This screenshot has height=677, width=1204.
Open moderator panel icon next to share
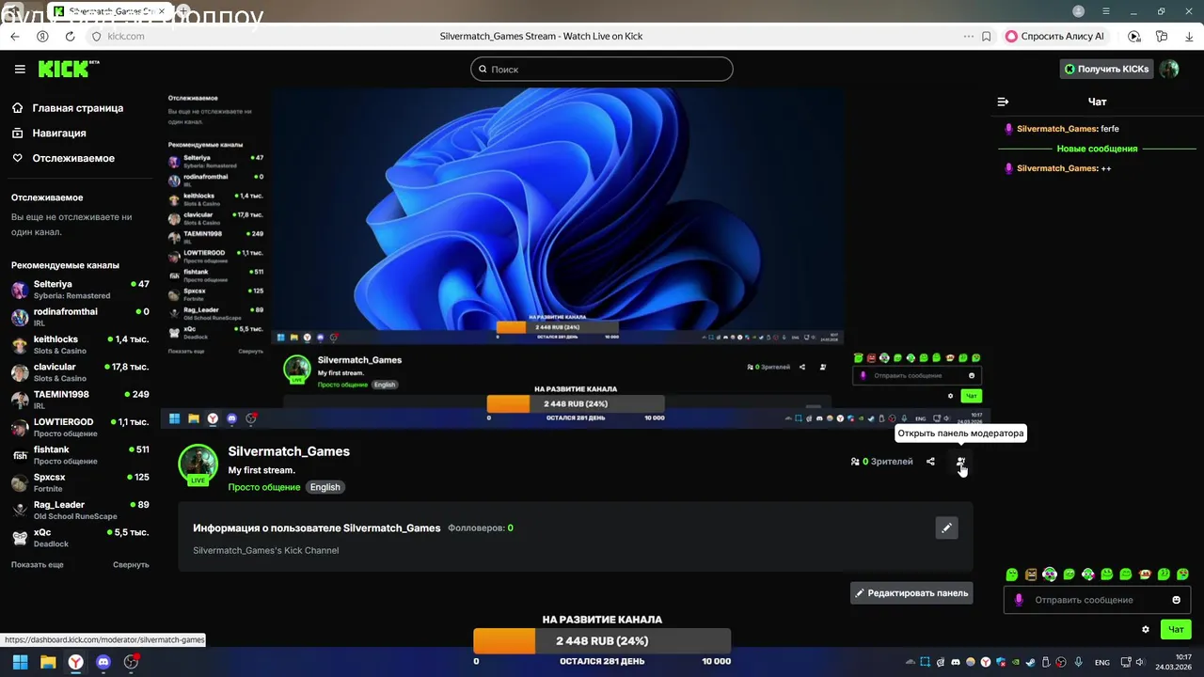coord(960,462)
